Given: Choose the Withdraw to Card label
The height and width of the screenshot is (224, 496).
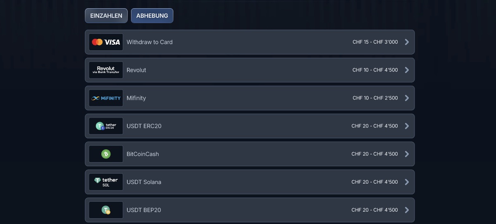Looking at the screenshot, I should click(x=150, y=42).
